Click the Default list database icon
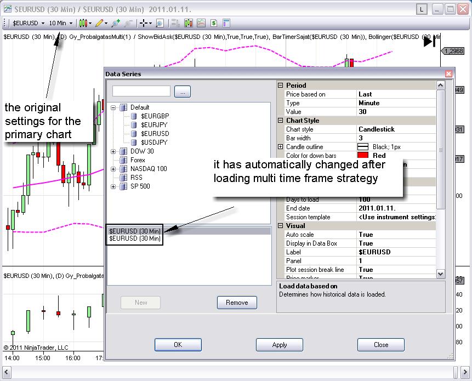472x381 pixels. pos(123,107)
